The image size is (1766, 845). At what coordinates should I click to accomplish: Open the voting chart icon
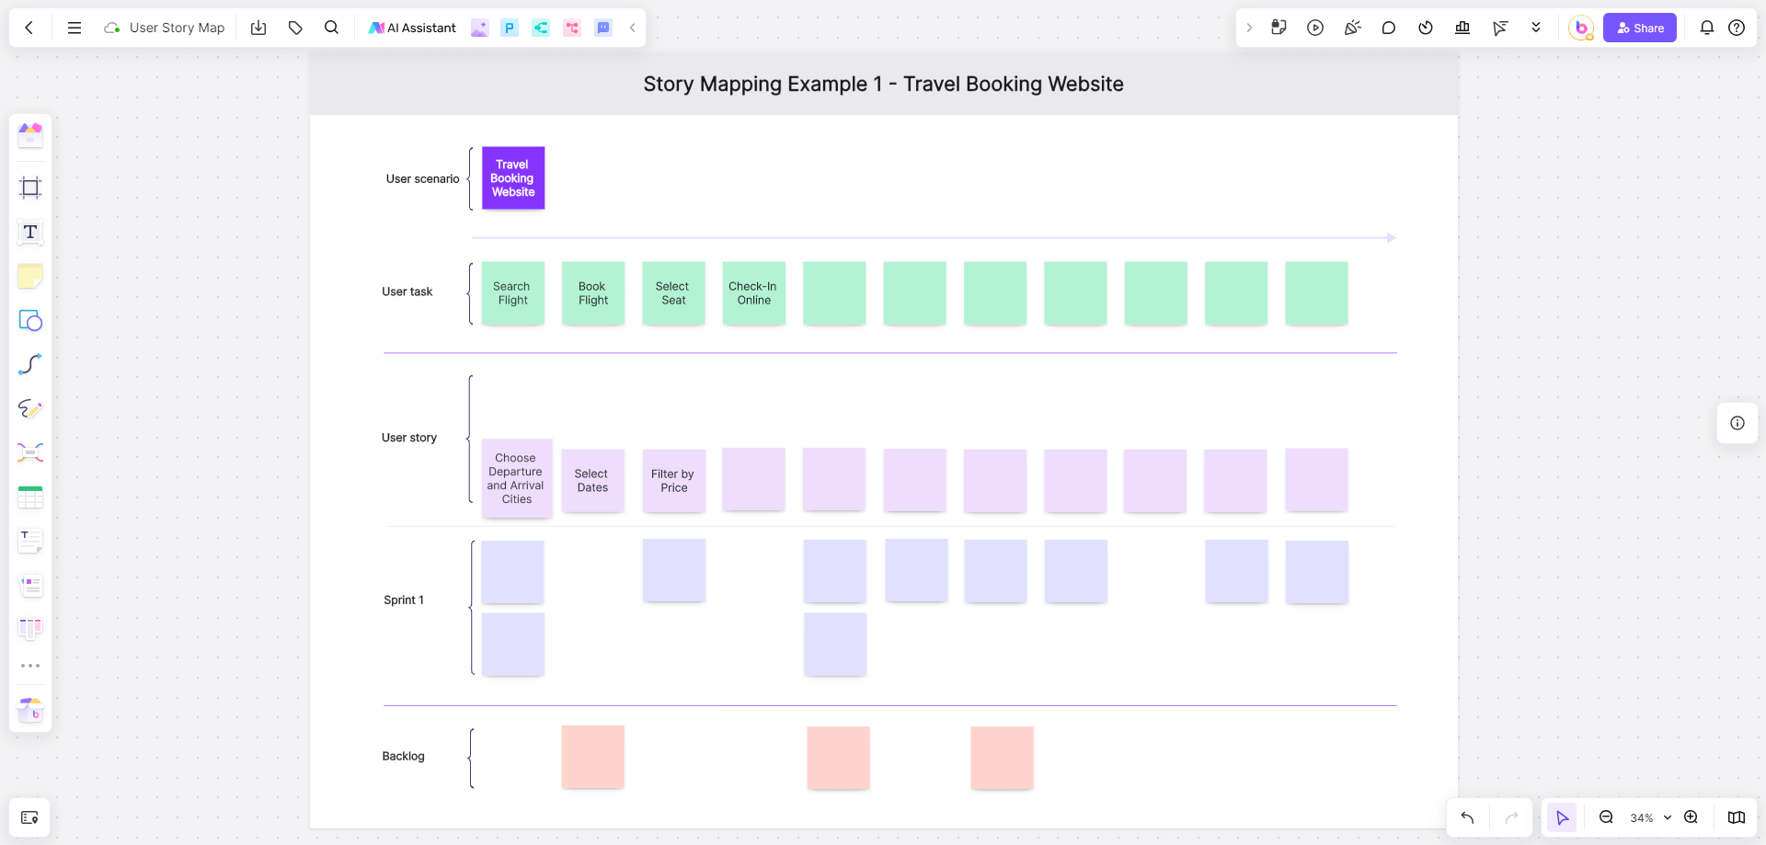click(x=1462, y=28)
